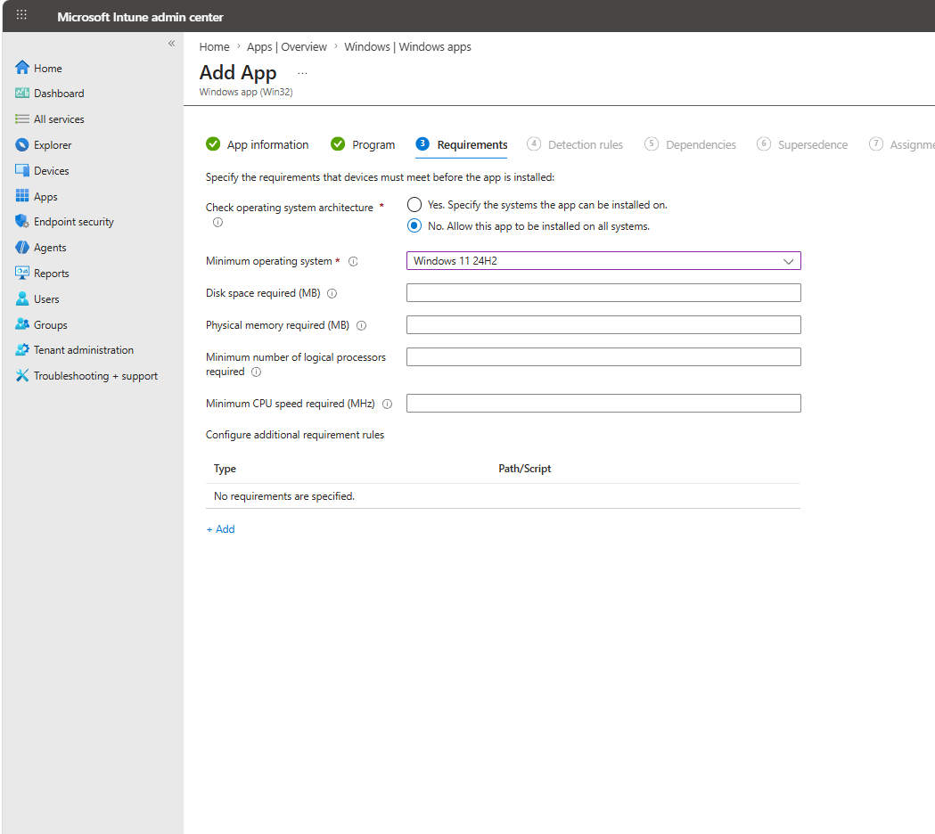Show info for Minimum number of logical processors
Screen dimensions: 935x834
point(257,372)
